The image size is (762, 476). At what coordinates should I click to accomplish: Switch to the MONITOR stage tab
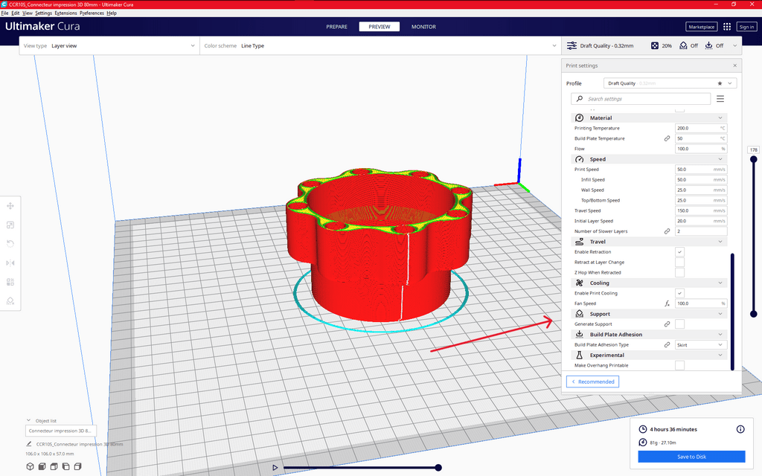tap(423, 27)
